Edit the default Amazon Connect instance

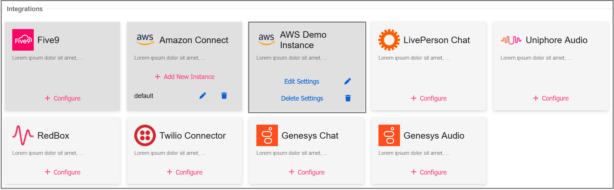coord(203,96)
